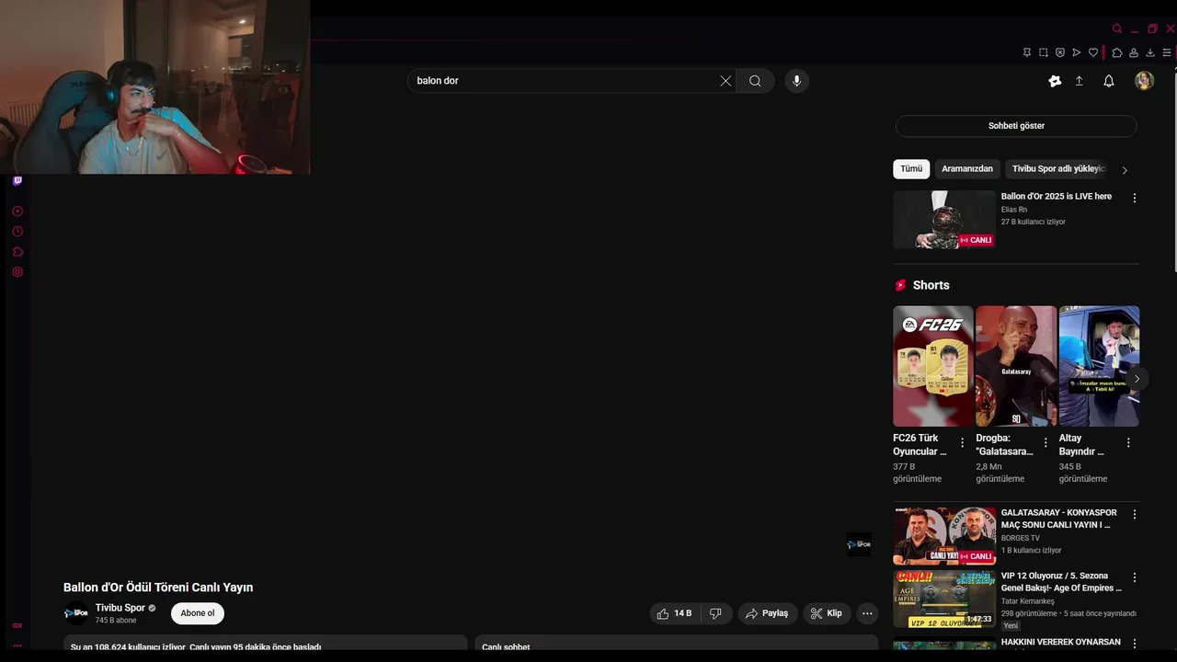Screen dimensions: 1177x662
Task: Open the sidebar player icon
Action: click(x=17, y=211)
